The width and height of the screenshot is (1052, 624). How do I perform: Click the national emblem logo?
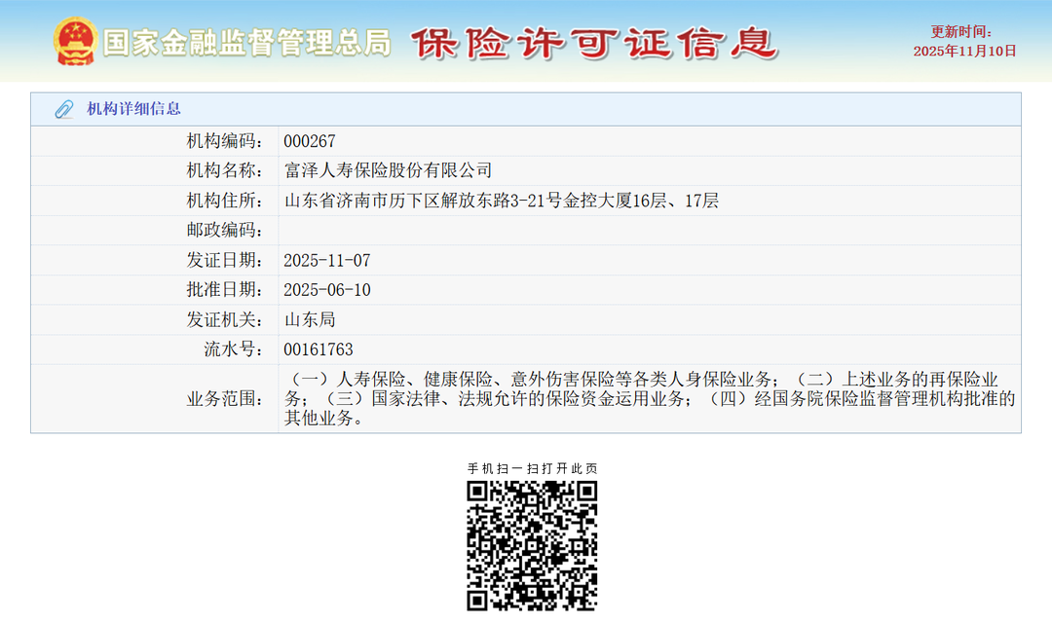[x=75, y=42]
